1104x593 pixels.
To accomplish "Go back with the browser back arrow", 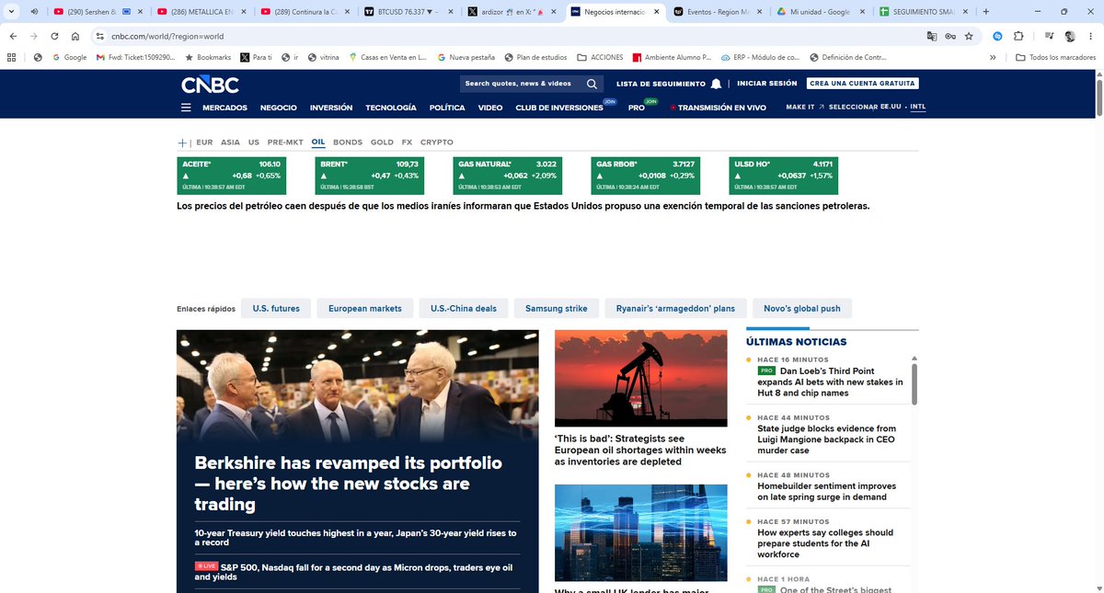I will pos(13,36).
